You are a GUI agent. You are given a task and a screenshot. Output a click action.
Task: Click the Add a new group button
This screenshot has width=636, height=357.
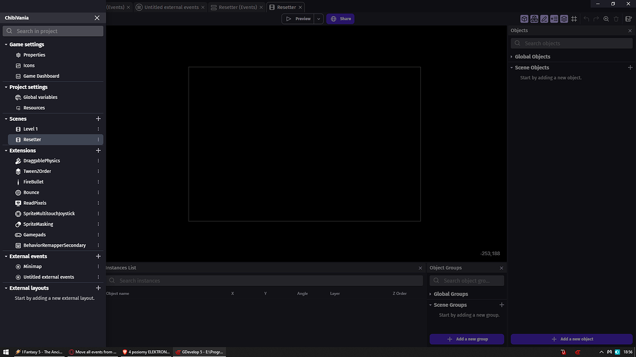click(x=467, y=339)
